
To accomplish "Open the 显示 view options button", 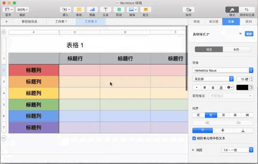I will (8, 9).
